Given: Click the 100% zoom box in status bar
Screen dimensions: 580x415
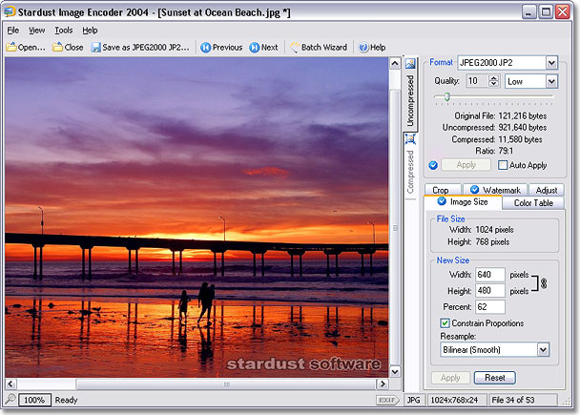Looking at the screenshot, I should coord(34,400).
